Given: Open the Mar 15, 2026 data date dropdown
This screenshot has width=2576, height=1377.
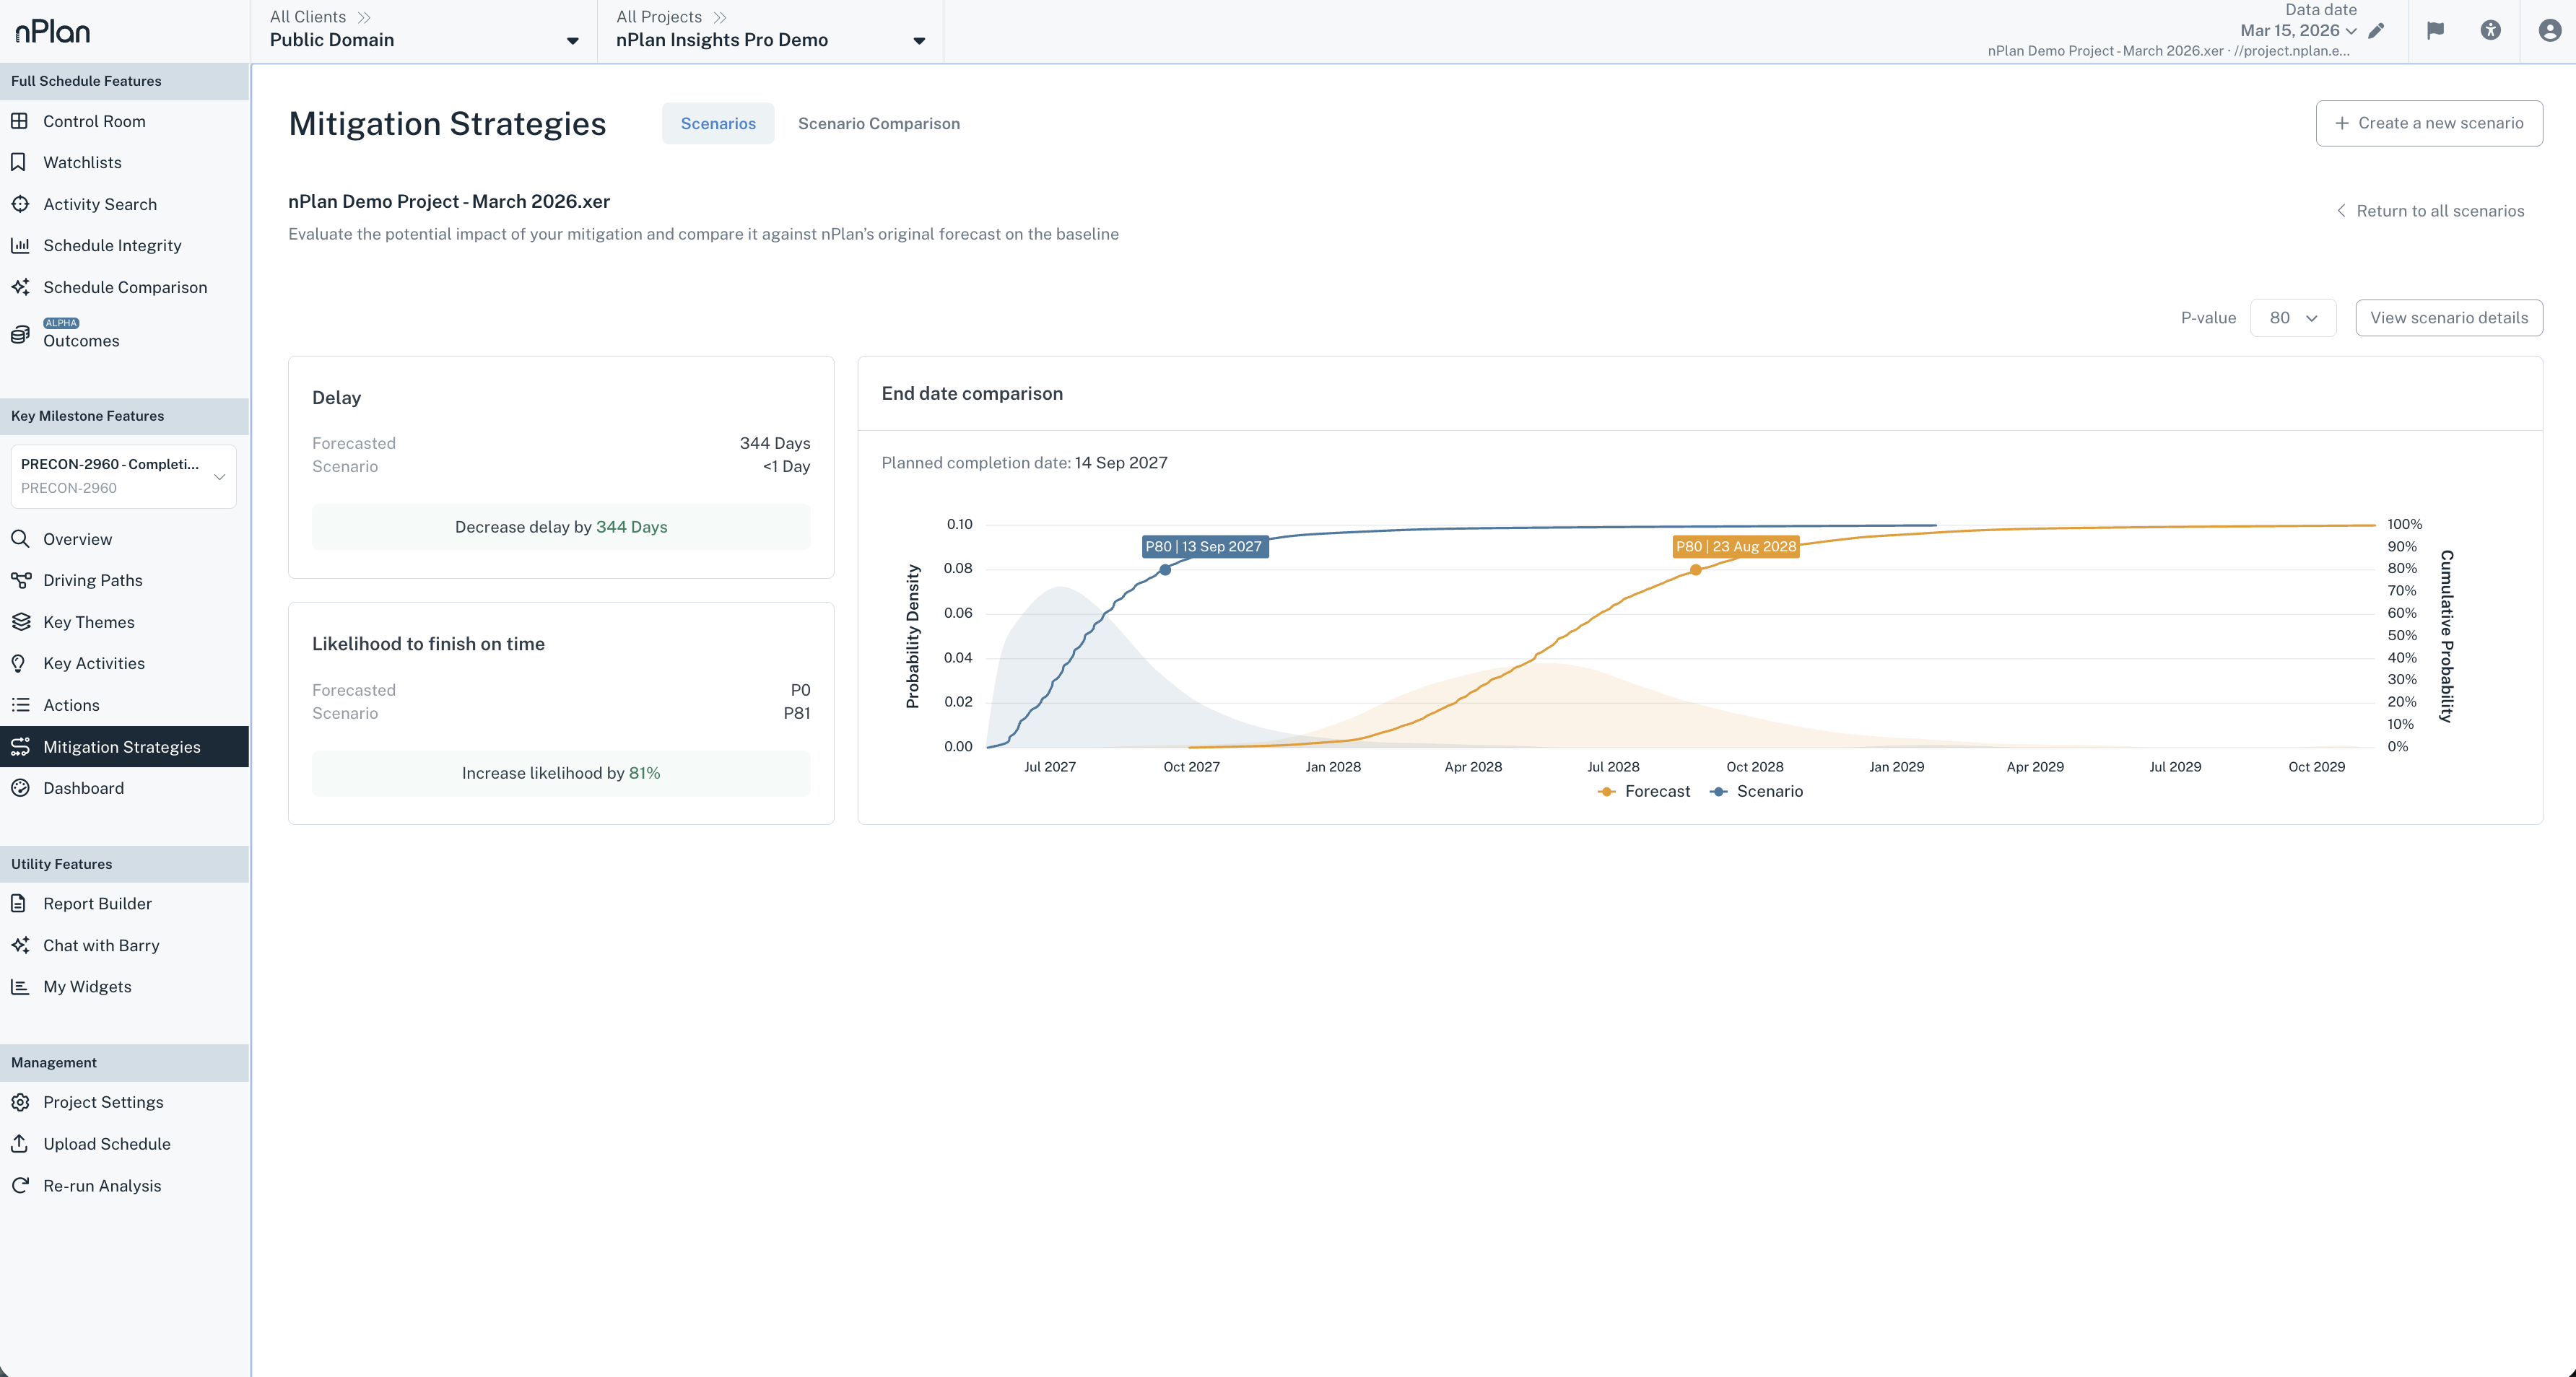Looking at the screenshot, I should pos(2298,31).
